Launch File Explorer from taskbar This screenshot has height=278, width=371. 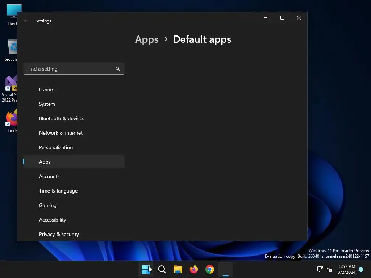(178, 269)
